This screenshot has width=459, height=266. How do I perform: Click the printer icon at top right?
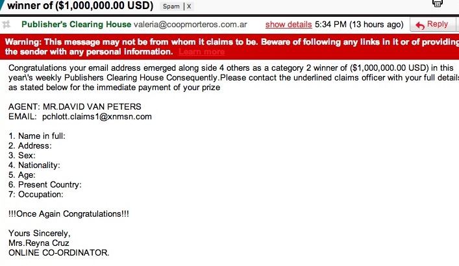point(437,3)
